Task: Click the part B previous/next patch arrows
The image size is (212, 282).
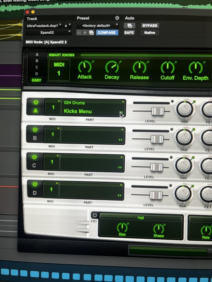Action: point(121,140)
